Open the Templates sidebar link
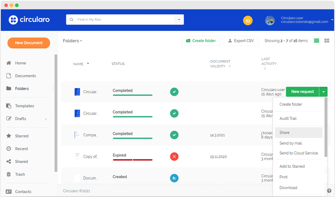The width and height of the screenshot is (335, 197). click(x=24, y=106)
